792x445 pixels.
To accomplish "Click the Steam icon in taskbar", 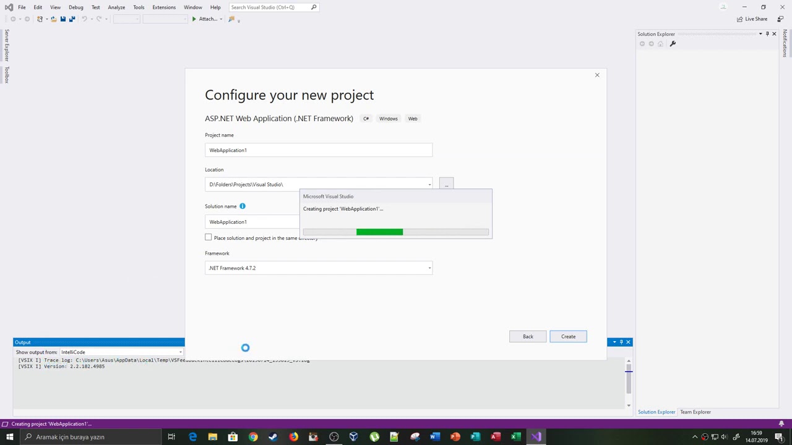I will point(273,437).
